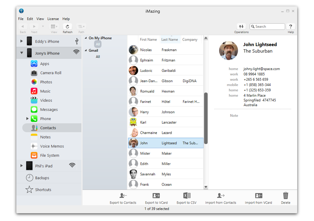The width and height of the screenshot is (314, 221).
Task: Open the Edit menu
Action: point(30,19)
